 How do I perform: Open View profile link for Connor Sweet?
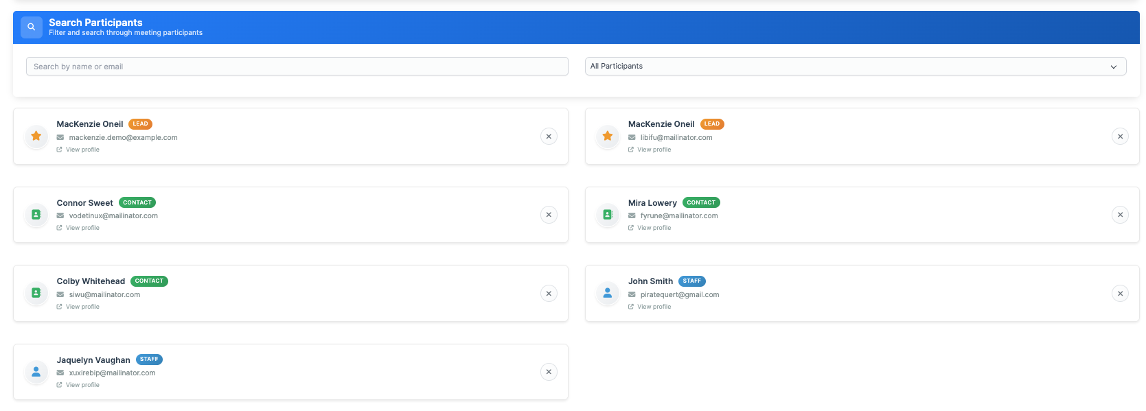82,228
